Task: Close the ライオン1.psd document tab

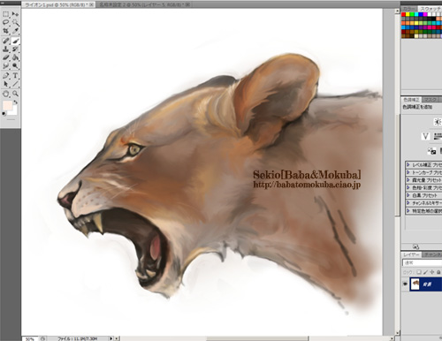Action: [91, 5]
